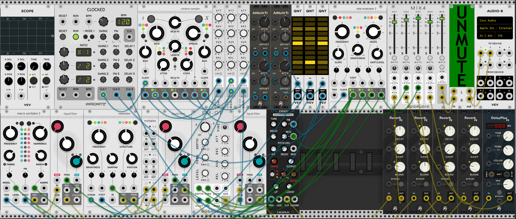The width and height of the screenshot is (516, 219).
Task: Mute CH1 on the MIX4 mixer
Action: [394, 58]
